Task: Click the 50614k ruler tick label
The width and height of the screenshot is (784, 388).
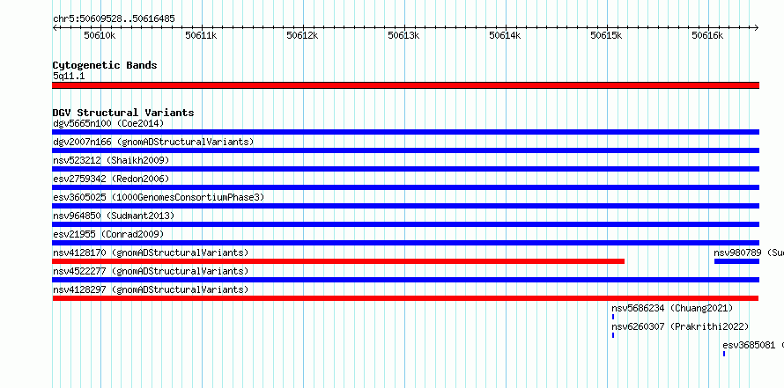Action: point(505,35)
